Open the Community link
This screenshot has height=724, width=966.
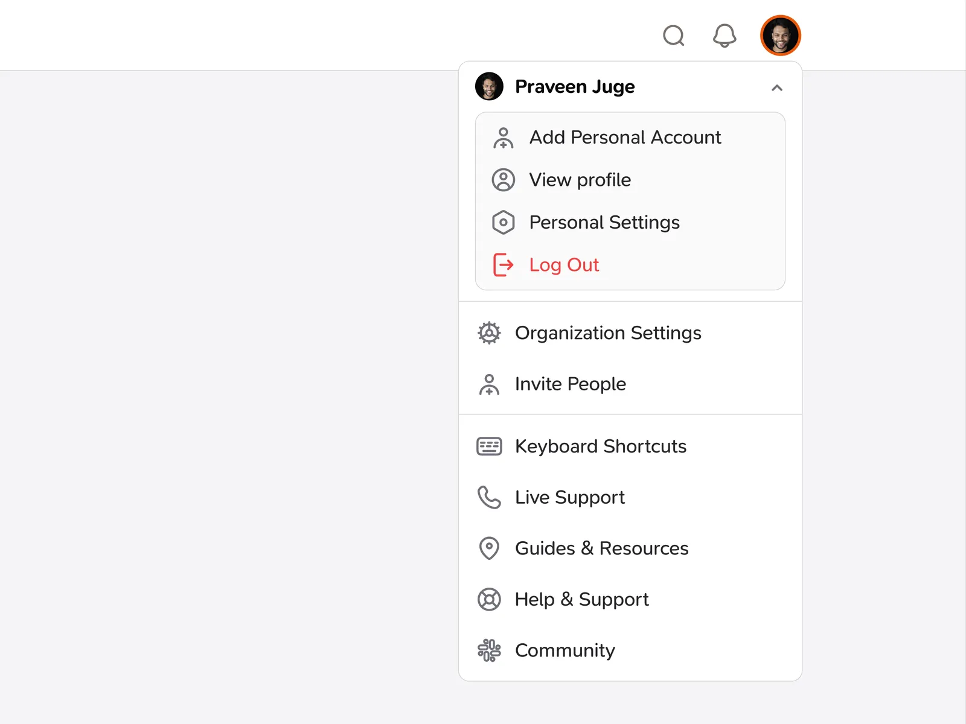(565, 650)
